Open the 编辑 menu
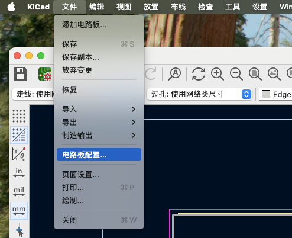Screen dimensions: 292x238 click(x=97, y=7)
